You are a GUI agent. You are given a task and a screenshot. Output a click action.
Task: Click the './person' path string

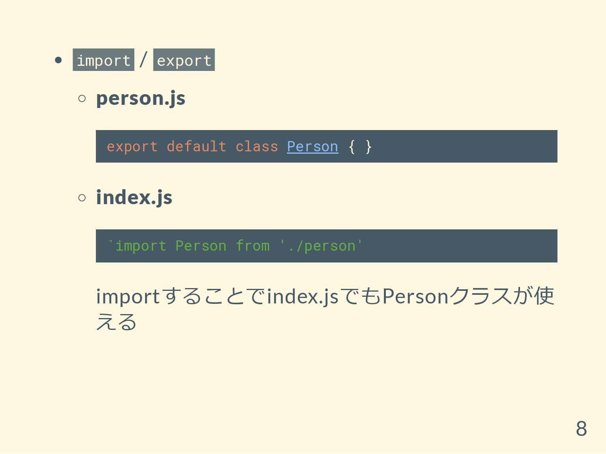(x=322, y=246)
